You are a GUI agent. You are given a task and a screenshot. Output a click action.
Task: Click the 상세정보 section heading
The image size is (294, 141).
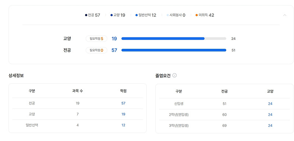click(x=16, y=76)
